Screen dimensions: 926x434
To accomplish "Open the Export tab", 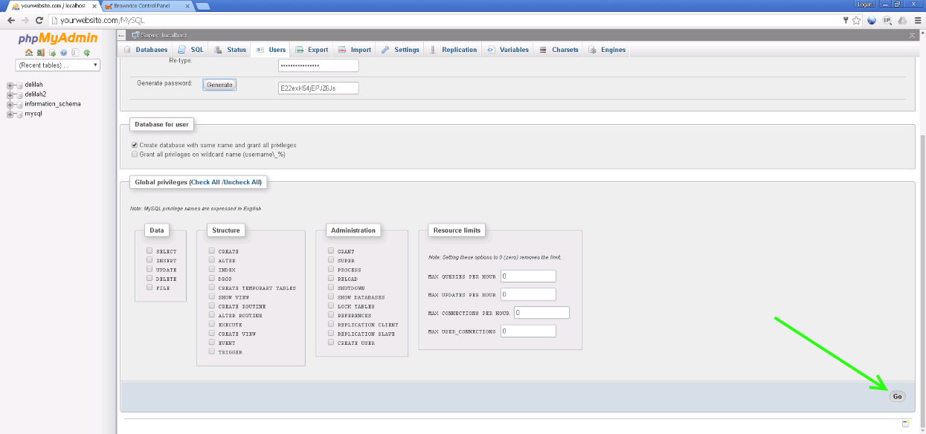I will [312, 50].
